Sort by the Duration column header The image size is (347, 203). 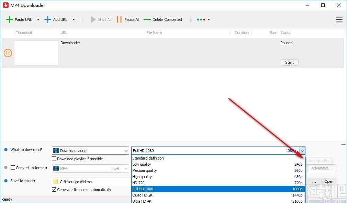tap(242, 33)
